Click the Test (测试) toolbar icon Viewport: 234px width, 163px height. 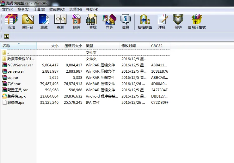point(44,19)
